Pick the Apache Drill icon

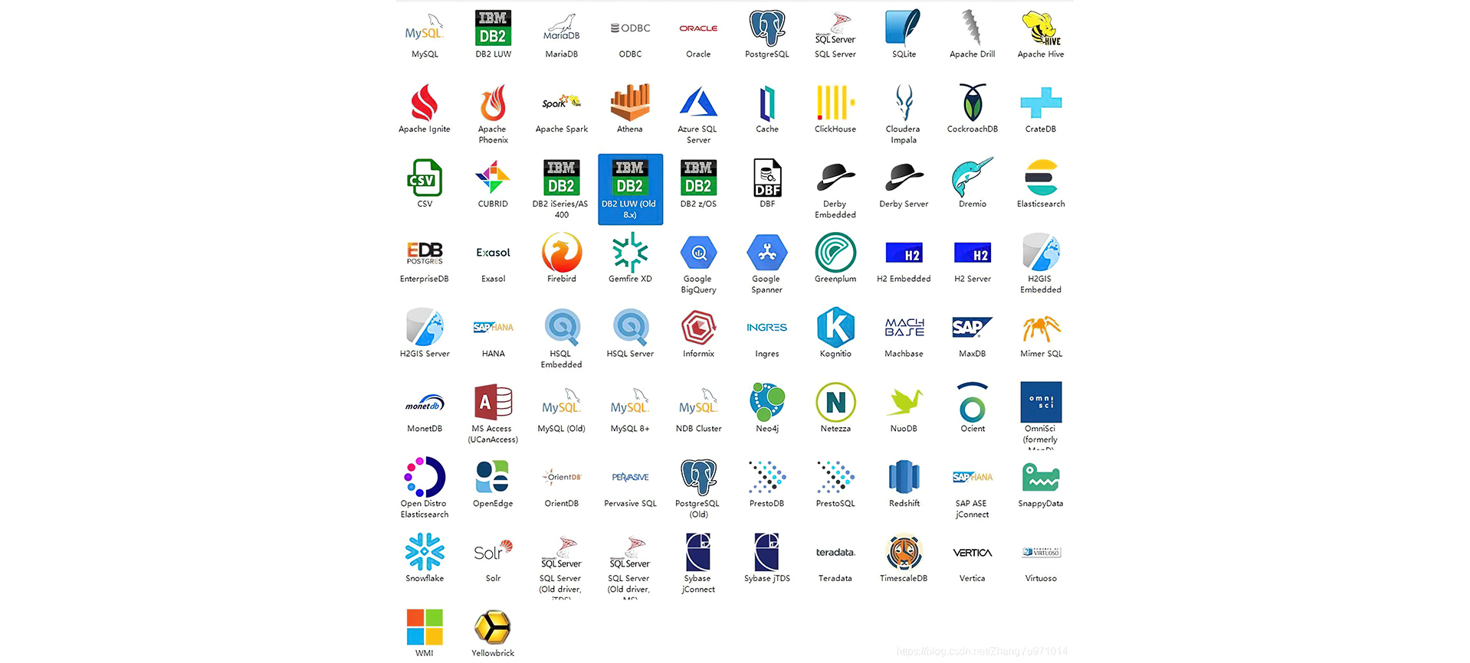(x=972, y=28)
